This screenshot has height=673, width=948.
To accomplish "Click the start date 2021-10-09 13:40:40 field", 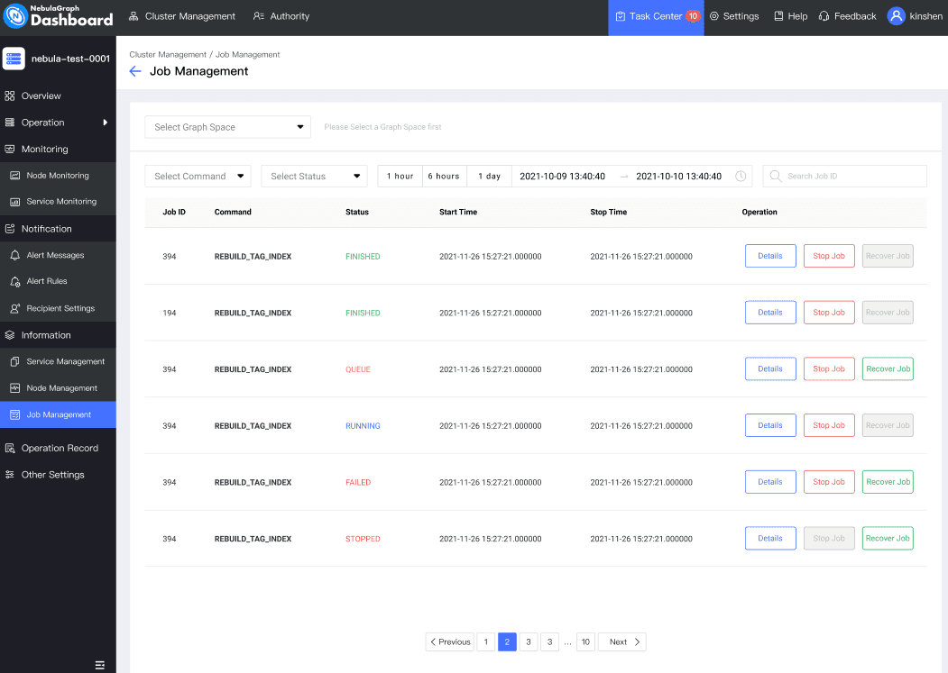I will click(x=562, y=177).
